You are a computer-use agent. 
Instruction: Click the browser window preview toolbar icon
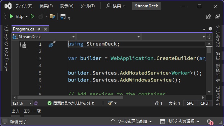click(x=63, y=16)
